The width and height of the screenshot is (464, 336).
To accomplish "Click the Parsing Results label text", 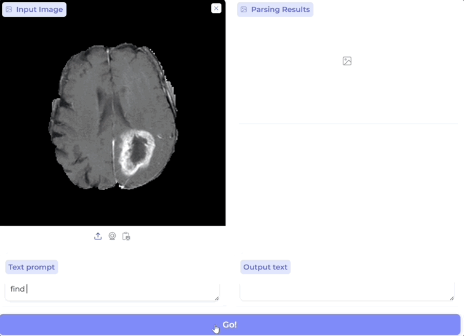I will [280, 10].
